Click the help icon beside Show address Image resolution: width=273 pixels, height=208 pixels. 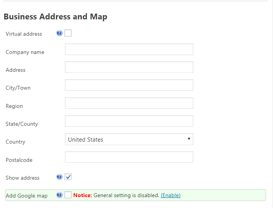click(59, 177)
